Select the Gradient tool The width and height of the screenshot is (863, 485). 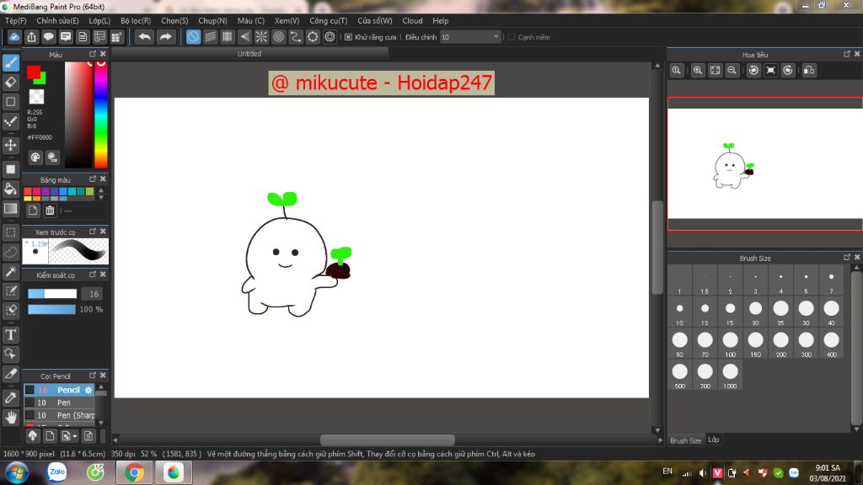[11, 209]
